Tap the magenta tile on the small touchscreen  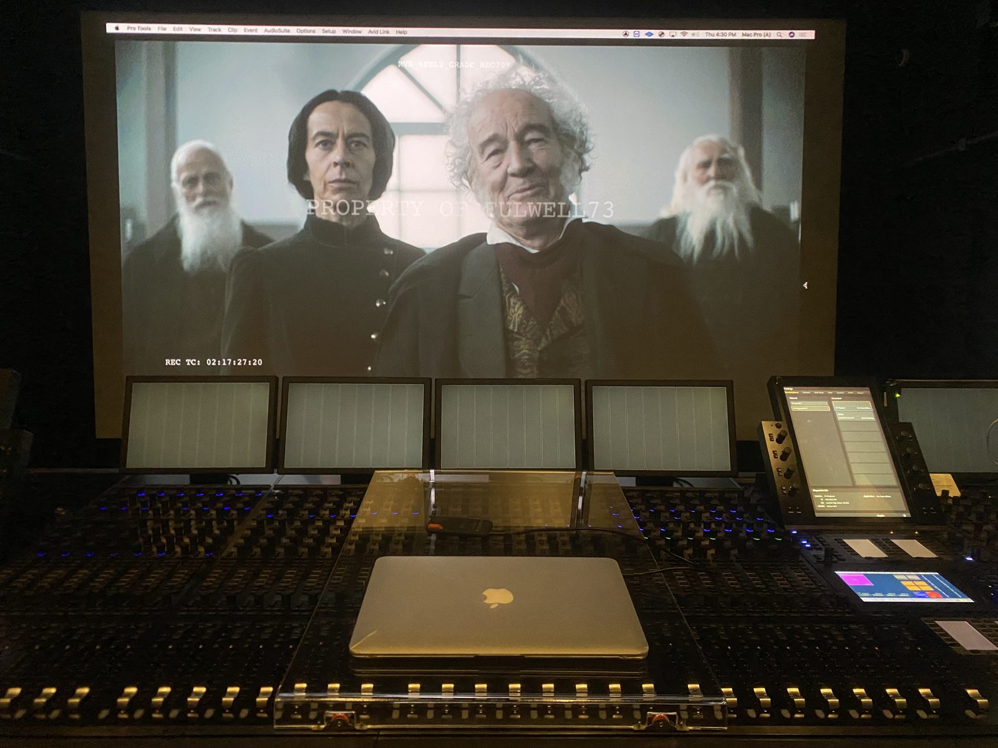pos(856,580)
